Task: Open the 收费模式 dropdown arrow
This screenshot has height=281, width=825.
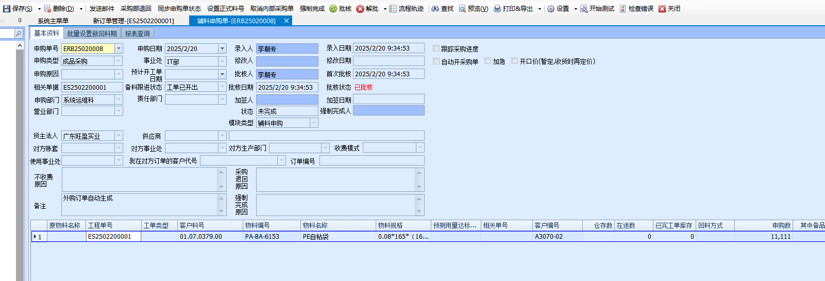Action: coord(420,148)
